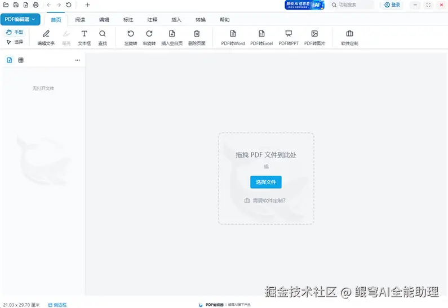The height and width of the screenshot is (308, 448).
Task: Toggle the 侧边栏 sidebar in status bar
Action: (x=57, y=305)
